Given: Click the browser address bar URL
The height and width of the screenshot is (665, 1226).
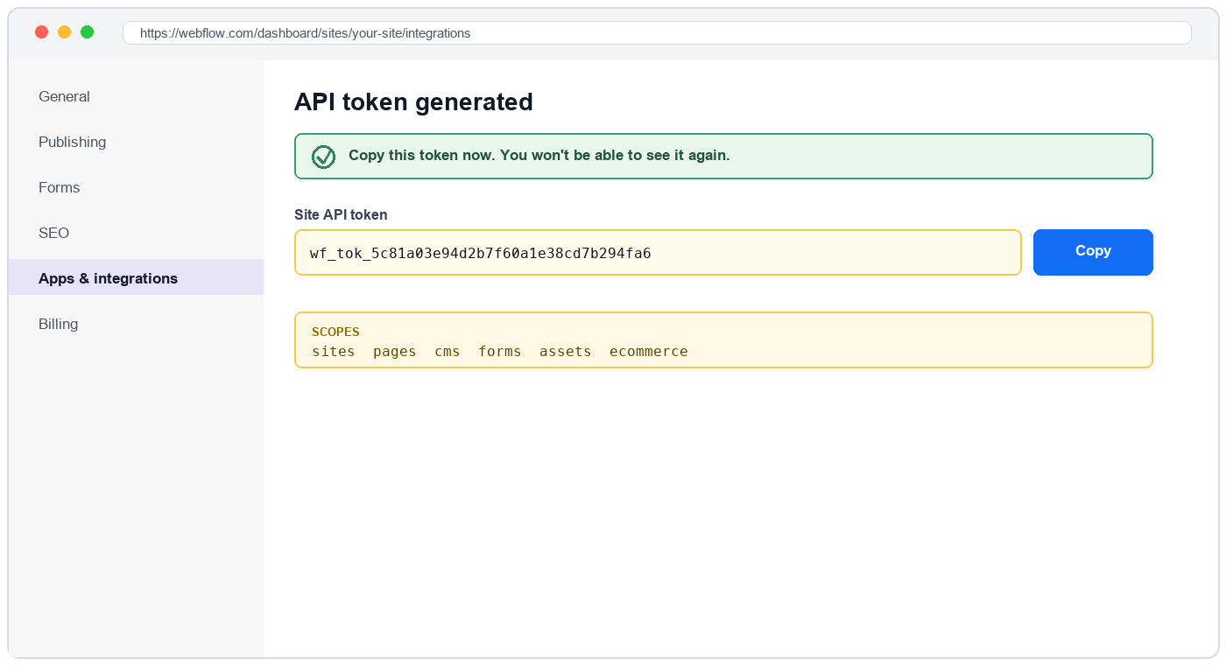Looking at the screenshot, I should 657,33.
